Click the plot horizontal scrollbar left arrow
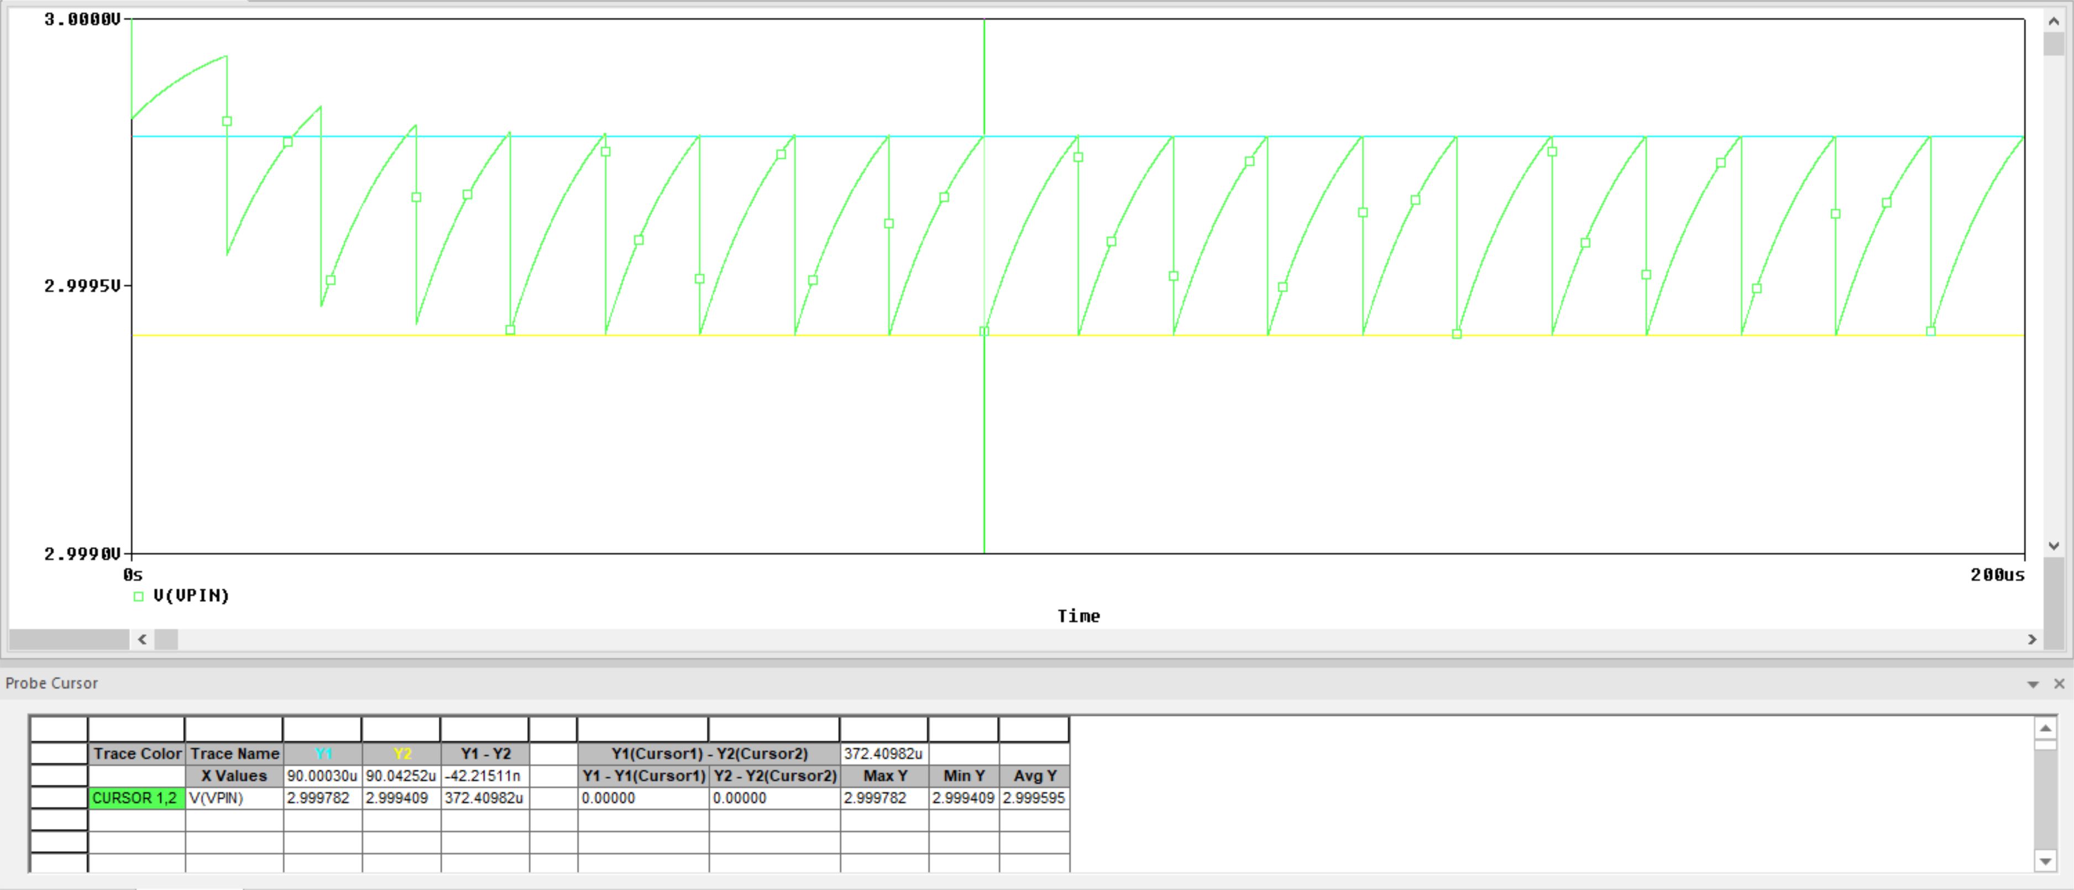The width and height of the screenshot is (2074, 890). click(x=143, y=640)
